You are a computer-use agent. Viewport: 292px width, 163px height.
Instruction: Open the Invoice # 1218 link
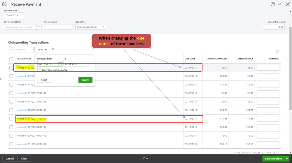point(24,102)
